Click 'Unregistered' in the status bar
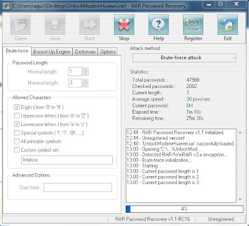The width and height of the screenshot is (249, 226). [221, 219]
